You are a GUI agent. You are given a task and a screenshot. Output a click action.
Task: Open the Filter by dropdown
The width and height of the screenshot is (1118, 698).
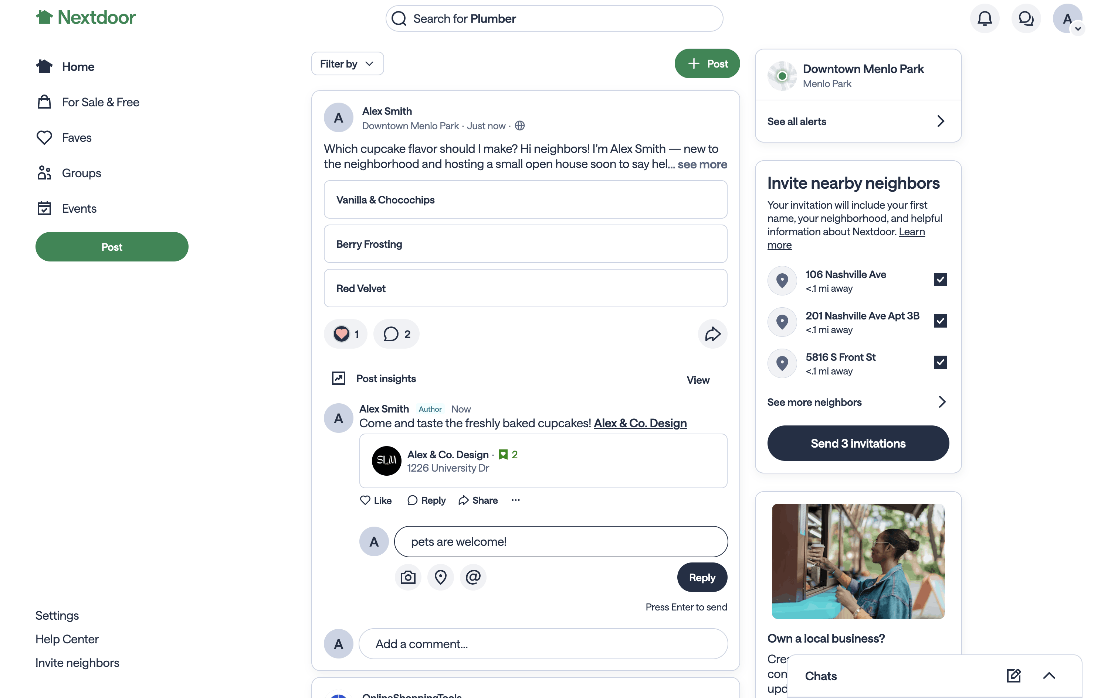348,64
